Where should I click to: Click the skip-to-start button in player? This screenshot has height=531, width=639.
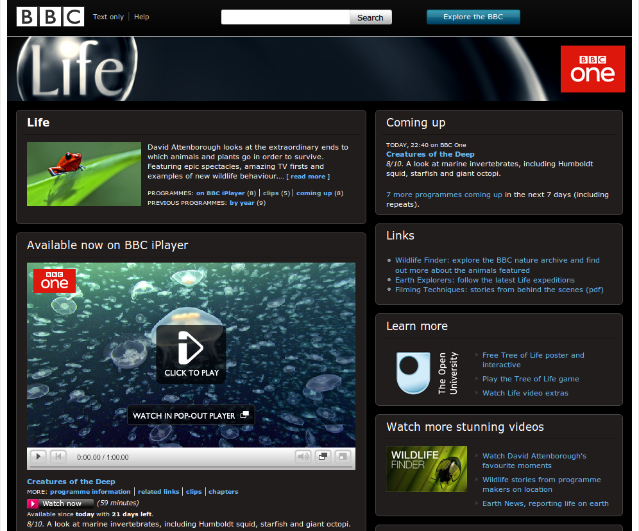point(58,457)
